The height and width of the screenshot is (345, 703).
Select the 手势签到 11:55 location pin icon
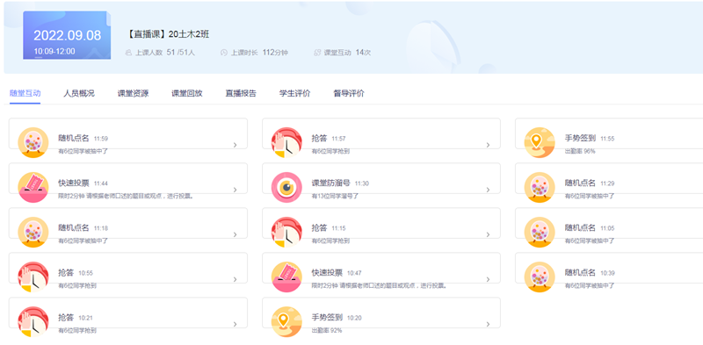click(540, 142)
